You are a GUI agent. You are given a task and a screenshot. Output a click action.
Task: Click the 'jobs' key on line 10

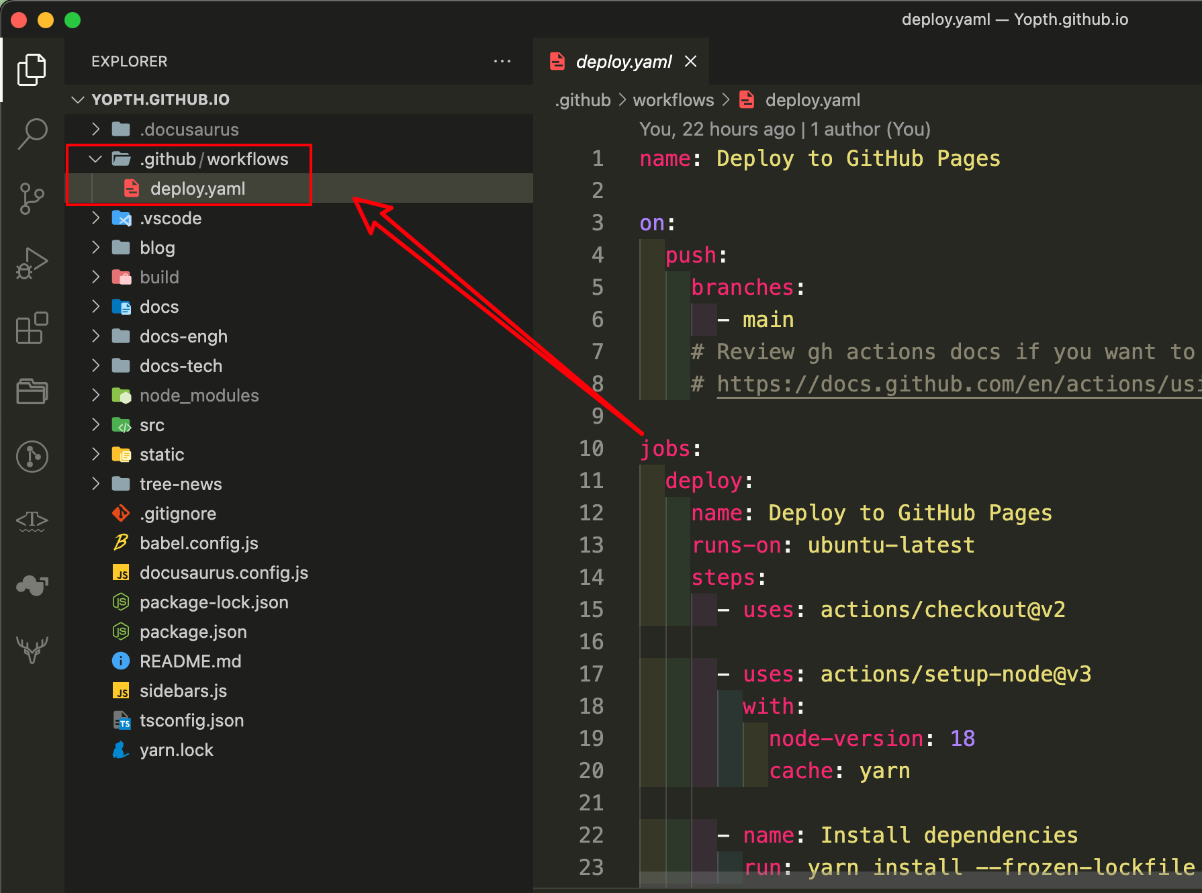tap(665, 449)
